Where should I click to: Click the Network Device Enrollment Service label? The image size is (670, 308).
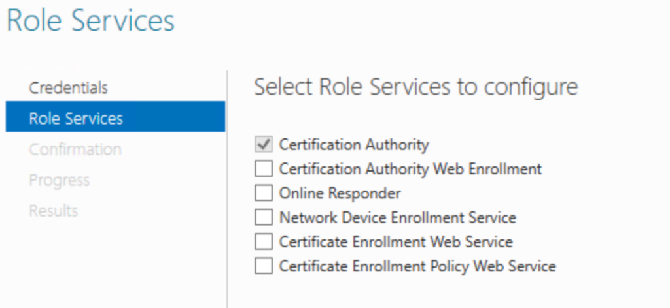point(397,218)
